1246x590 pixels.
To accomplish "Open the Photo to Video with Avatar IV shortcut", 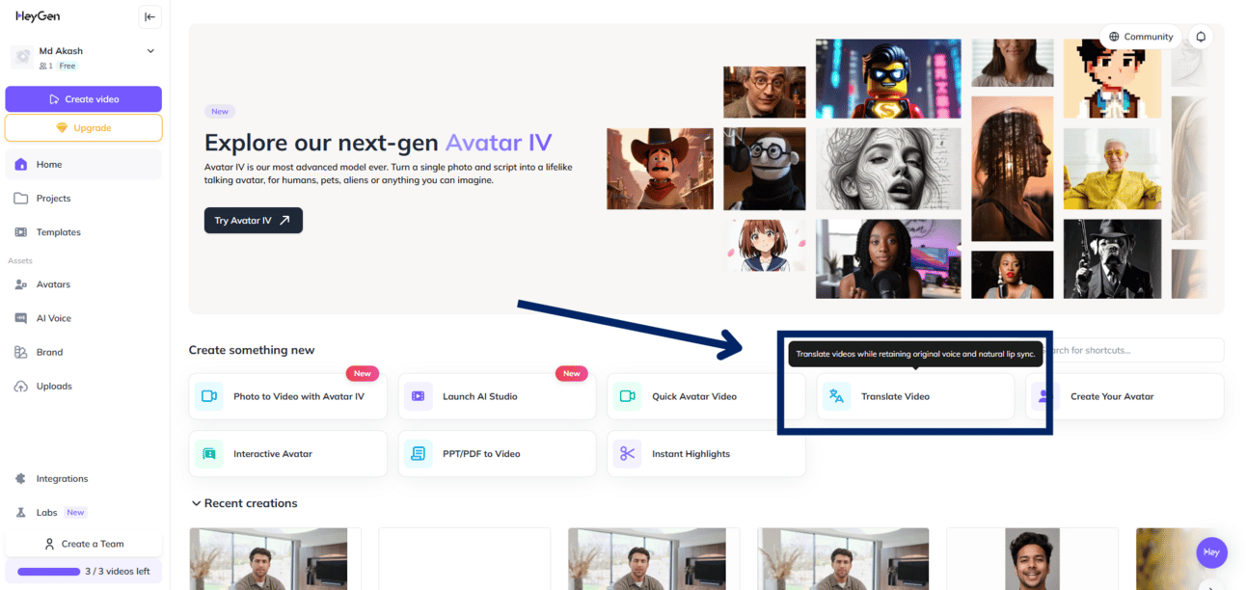I will tap(287, 396).
